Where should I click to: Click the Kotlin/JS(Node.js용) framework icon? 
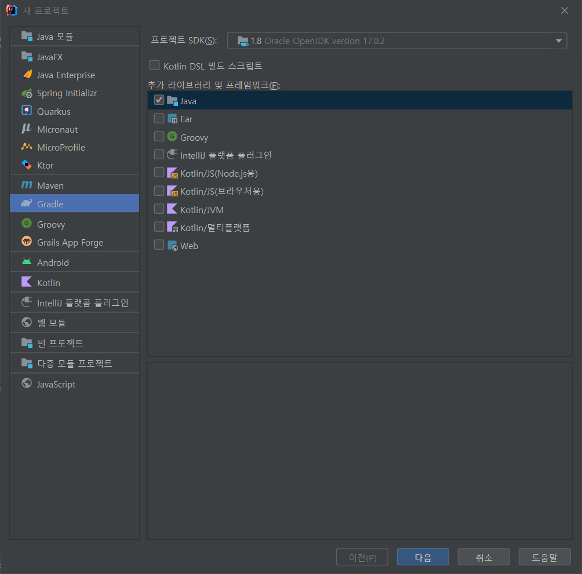pos(172,173)
